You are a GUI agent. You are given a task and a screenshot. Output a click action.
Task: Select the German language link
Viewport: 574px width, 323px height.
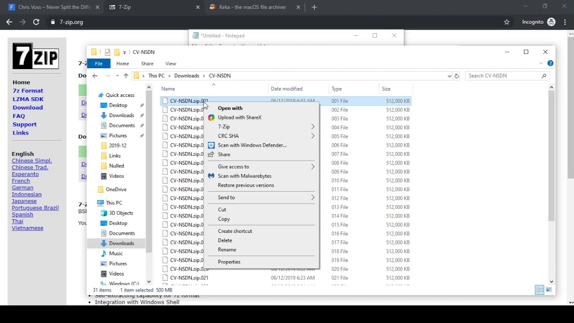click(x=22, y=188)
